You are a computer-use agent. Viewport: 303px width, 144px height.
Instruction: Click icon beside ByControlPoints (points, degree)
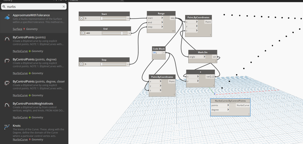7,61
